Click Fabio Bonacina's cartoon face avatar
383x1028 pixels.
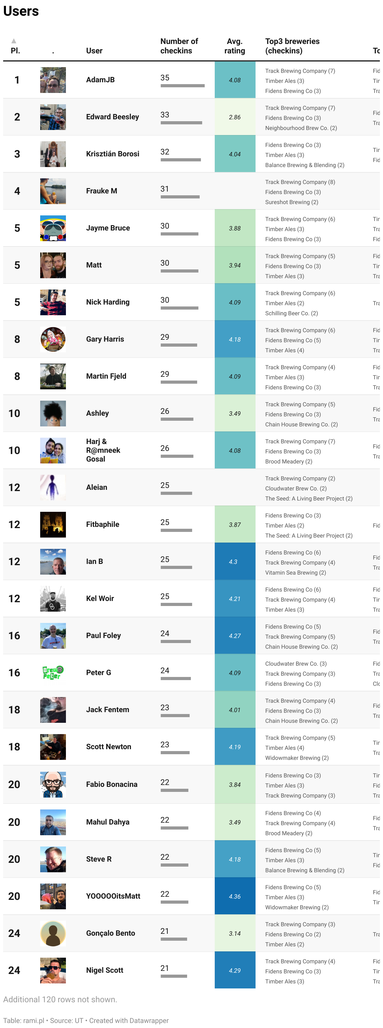click(x=53, y=784)
